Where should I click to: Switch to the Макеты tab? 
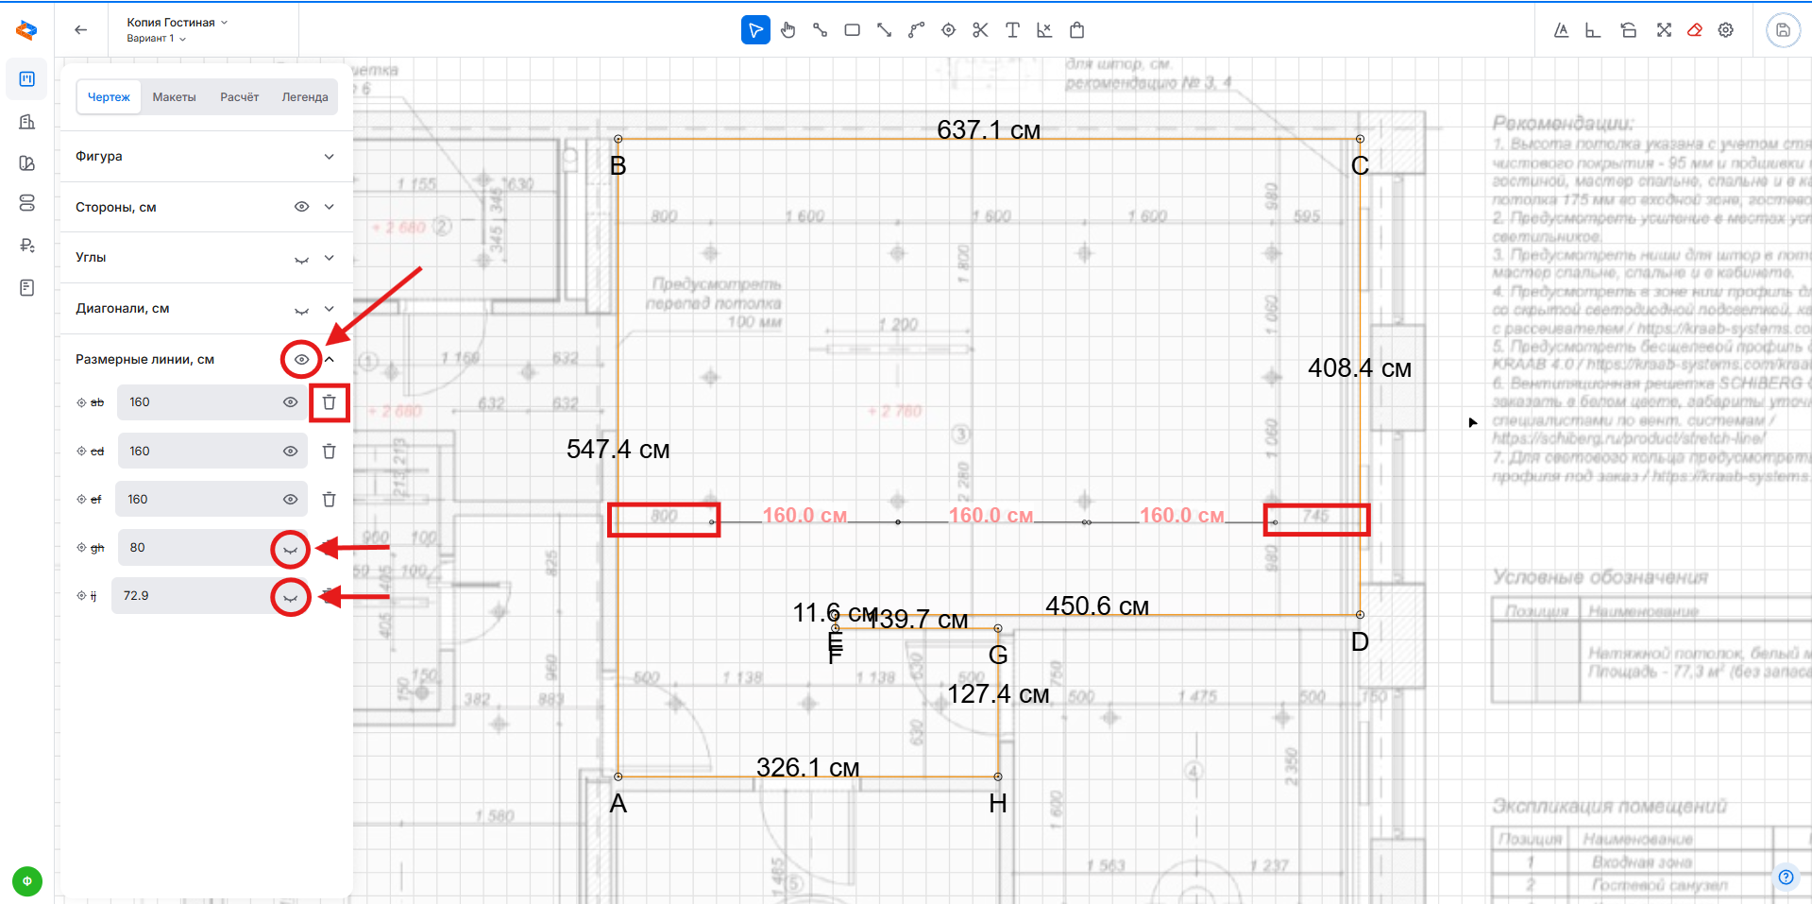pos(174,97)
